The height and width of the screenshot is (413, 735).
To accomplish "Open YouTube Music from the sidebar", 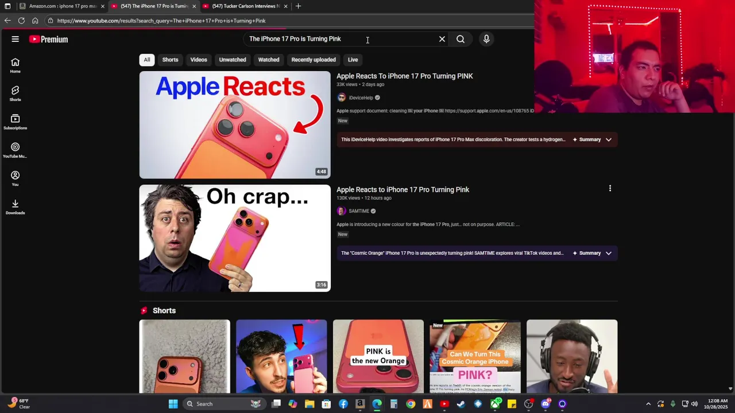I will pyautogui.click(x=16, y=150).
